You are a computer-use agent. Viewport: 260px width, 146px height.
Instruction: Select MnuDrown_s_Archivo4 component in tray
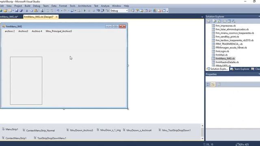pos(137,130)
